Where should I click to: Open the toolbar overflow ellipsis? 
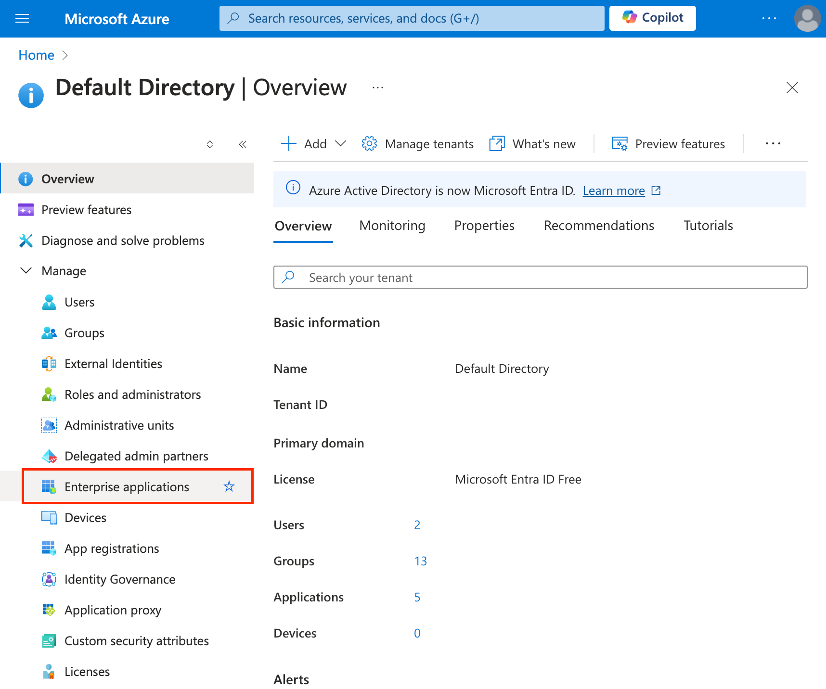click(x=773, y=143)
